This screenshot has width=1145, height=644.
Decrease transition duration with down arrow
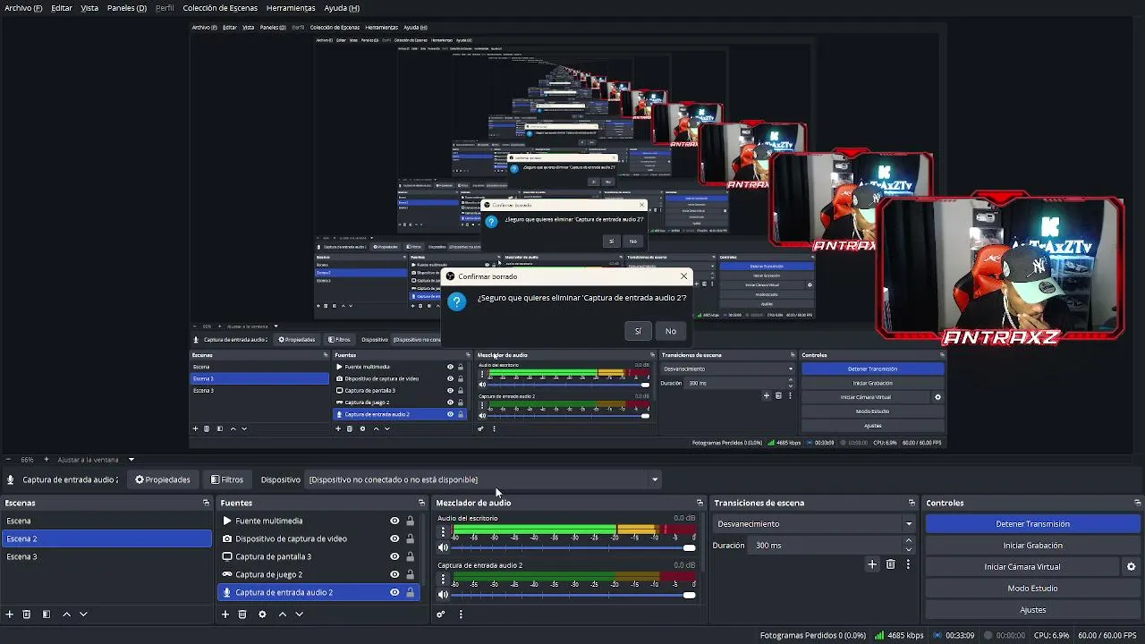tap(910, 549)
